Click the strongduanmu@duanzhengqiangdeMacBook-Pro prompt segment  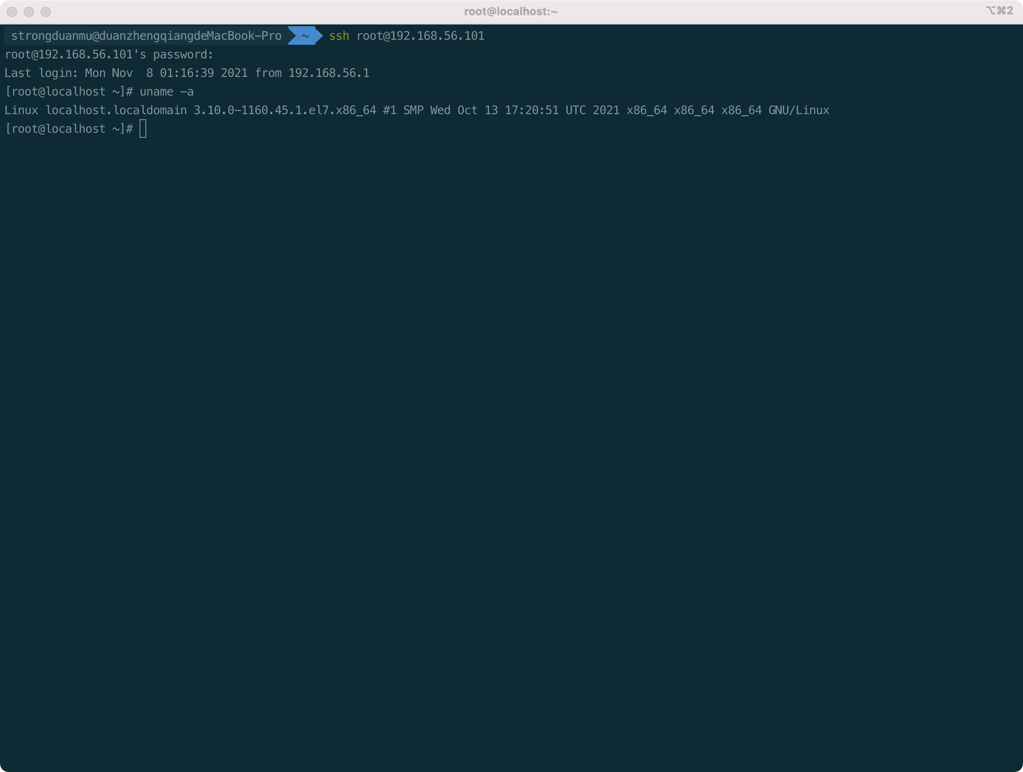click(146, 36)
